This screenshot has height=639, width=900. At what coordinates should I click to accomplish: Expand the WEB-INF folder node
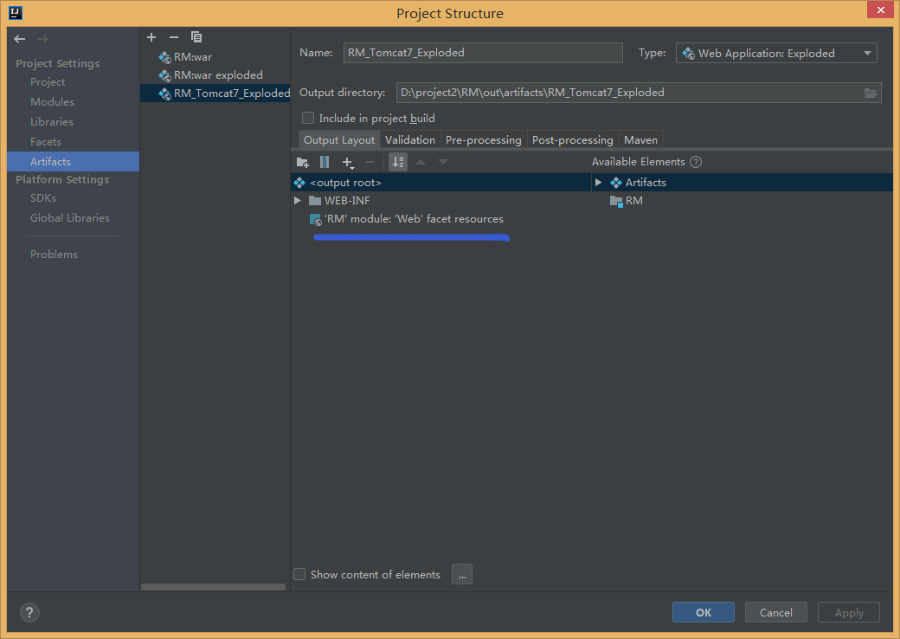coord(298,200)
